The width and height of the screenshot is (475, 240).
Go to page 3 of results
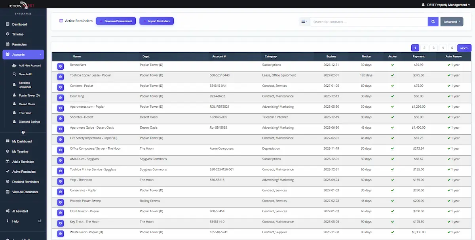[433, 48]
